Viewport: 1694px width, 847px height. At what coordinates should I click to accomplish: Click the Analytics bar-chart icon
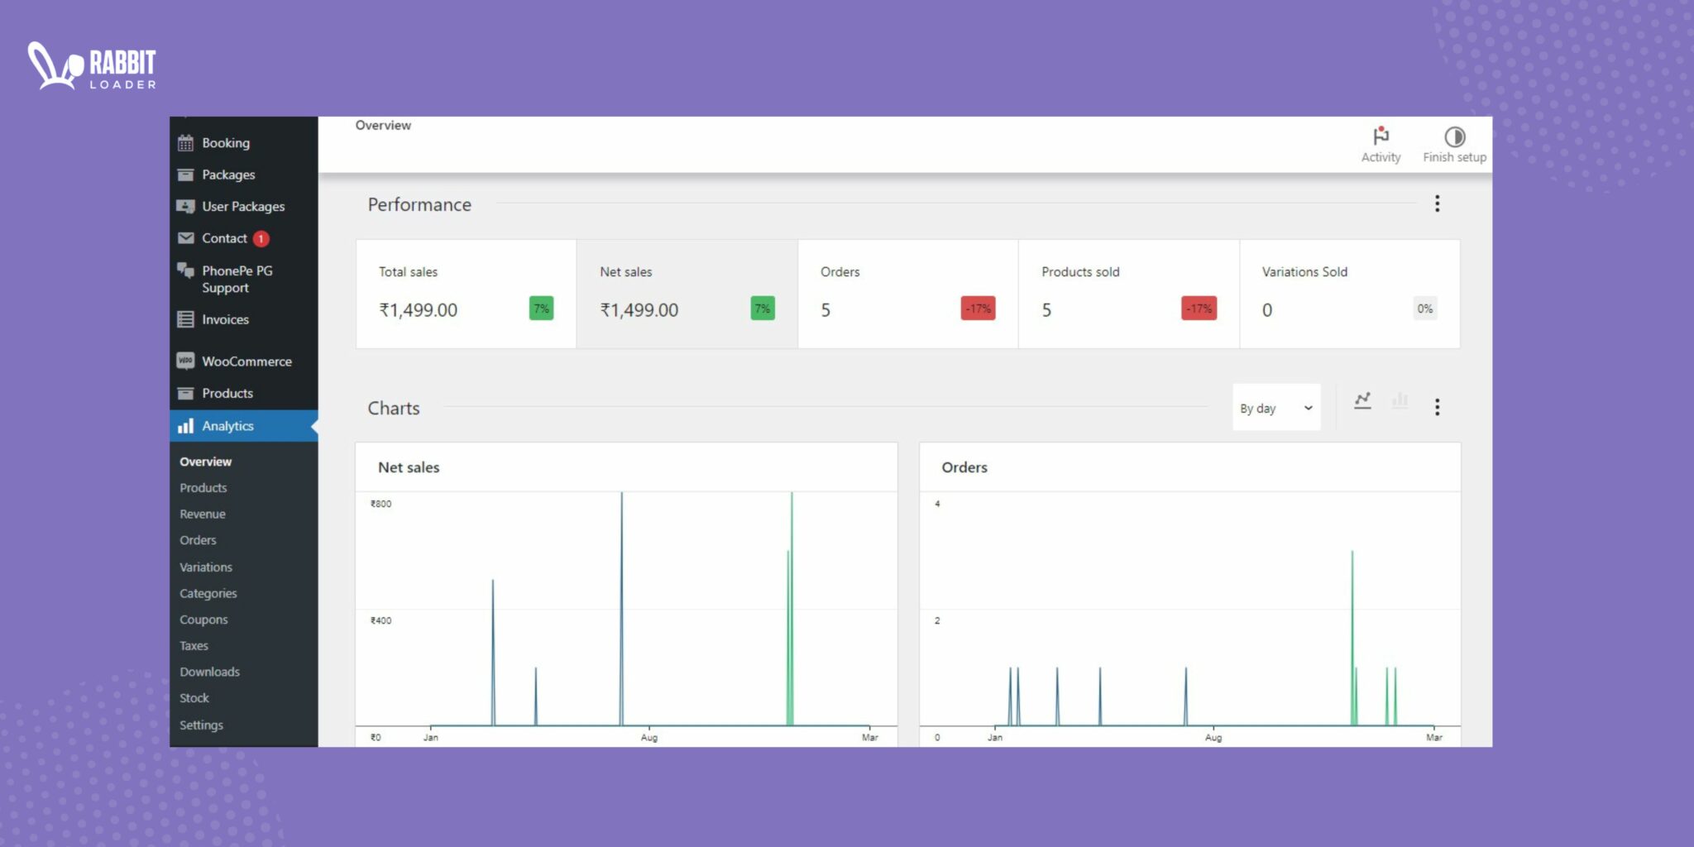pos(185,425)
